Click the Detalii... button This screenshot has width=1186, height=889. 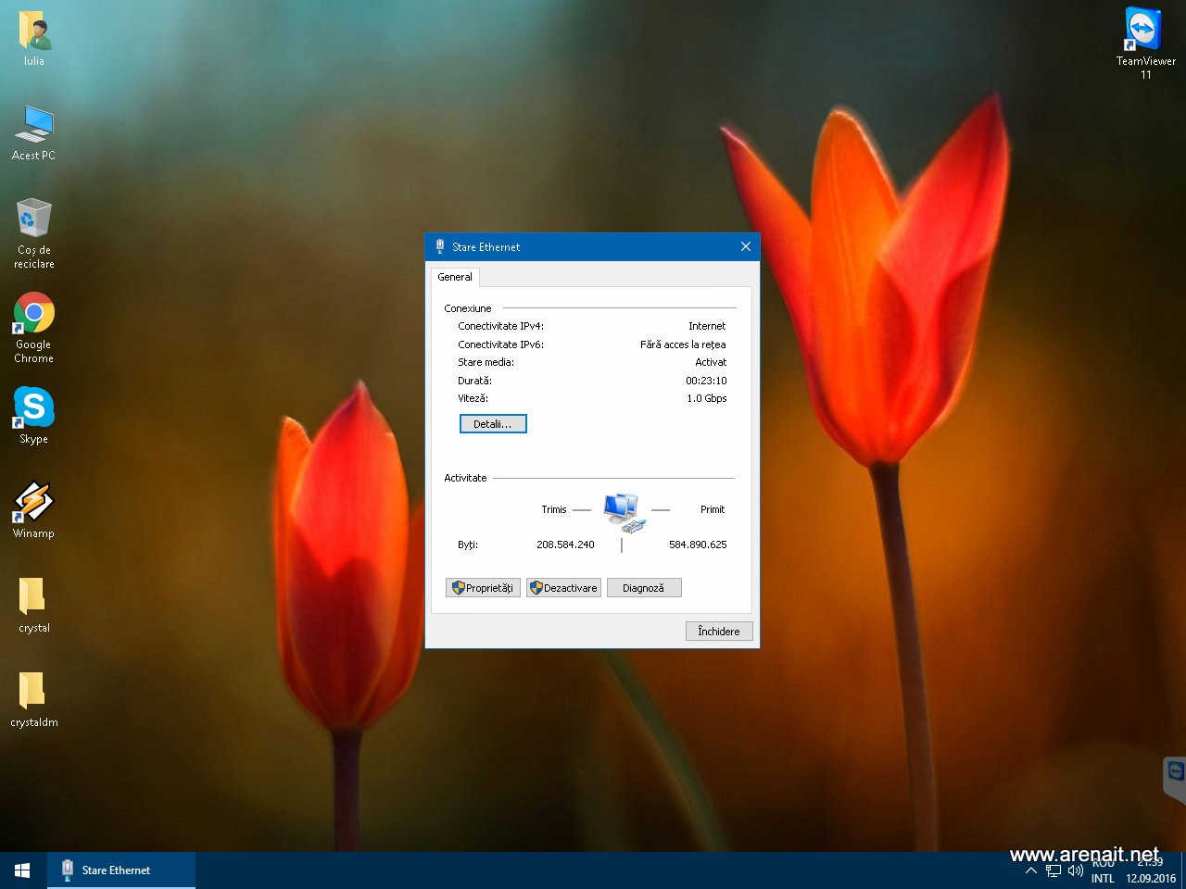[493, 424]
